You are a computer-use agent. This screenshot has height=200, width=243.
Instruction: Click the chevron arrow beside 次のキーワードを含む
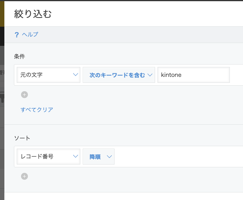pos(150,75)
